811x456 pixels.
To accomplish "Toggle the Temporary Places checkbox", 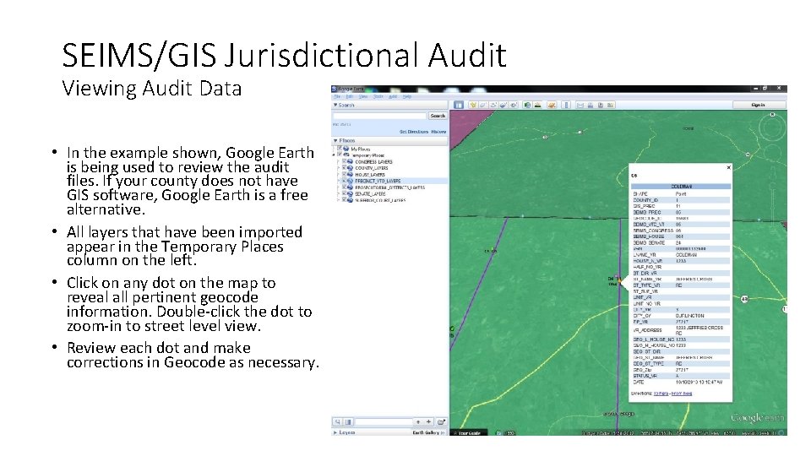I will (340, 154).
